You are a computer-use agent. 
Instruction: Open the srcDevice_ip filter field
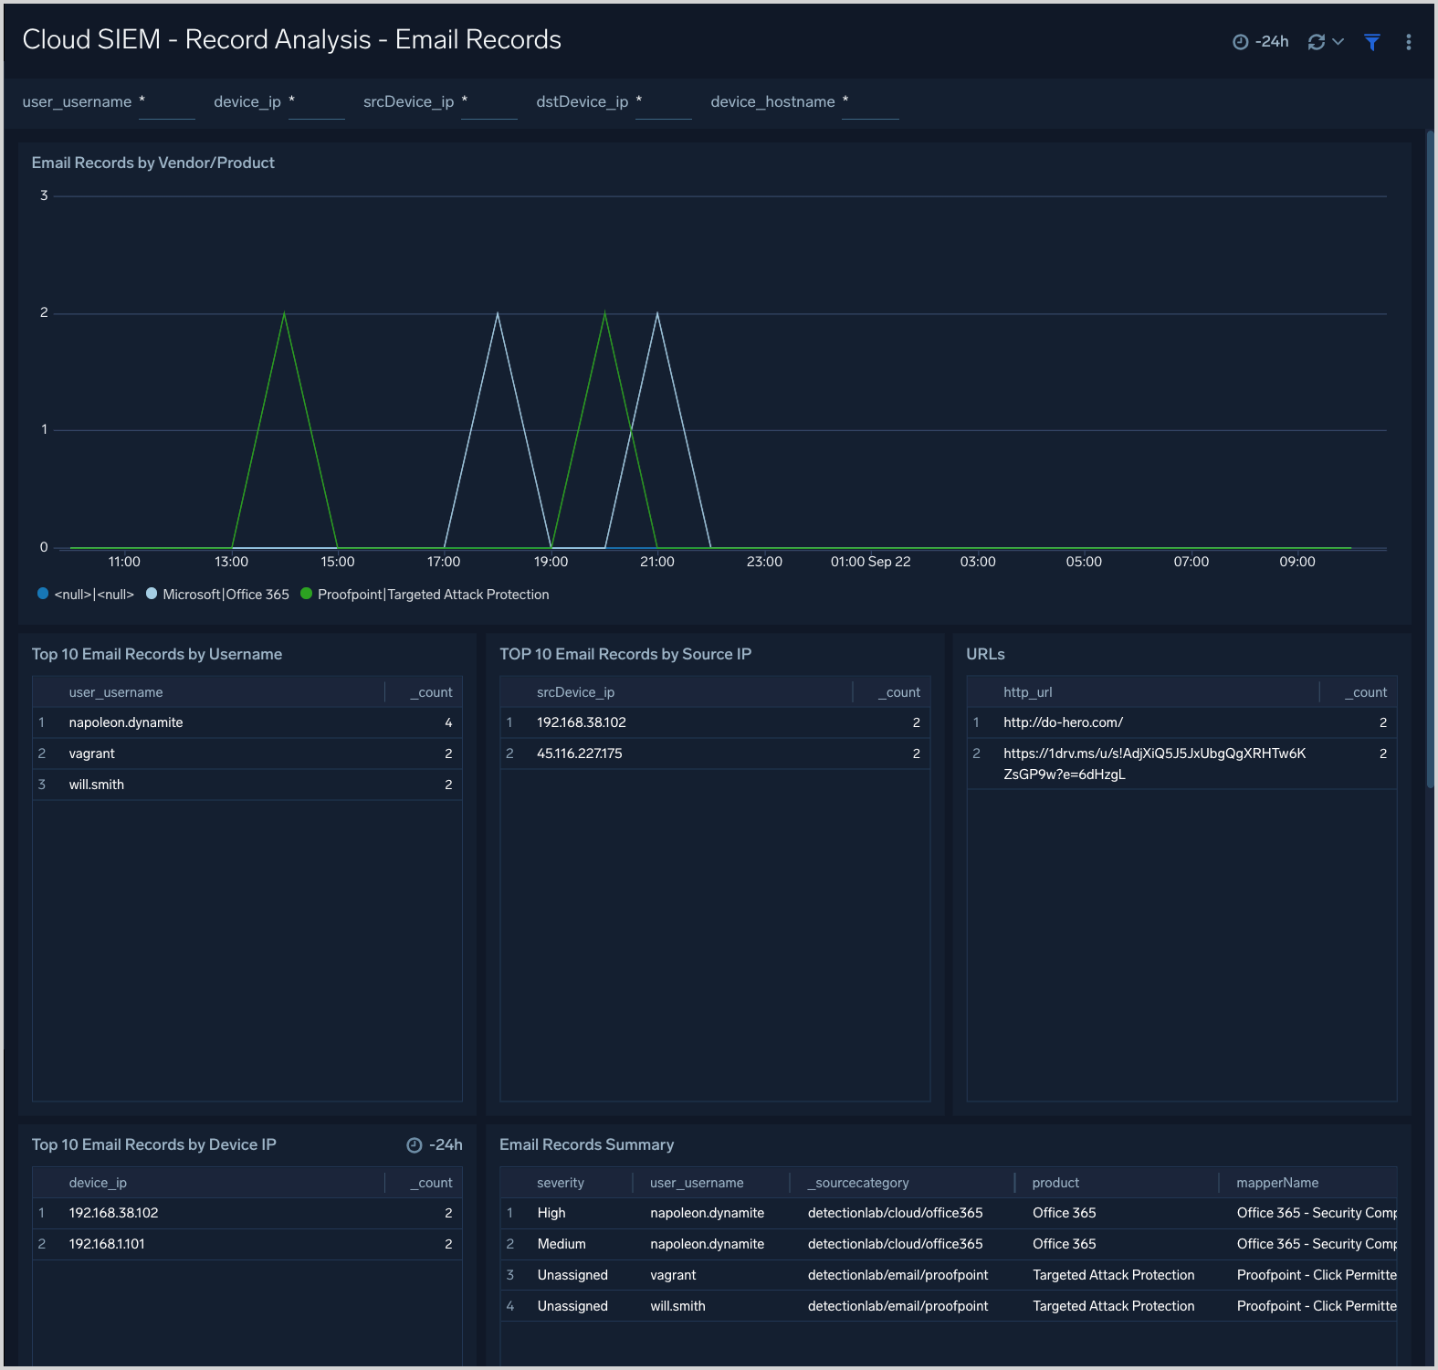489,103
